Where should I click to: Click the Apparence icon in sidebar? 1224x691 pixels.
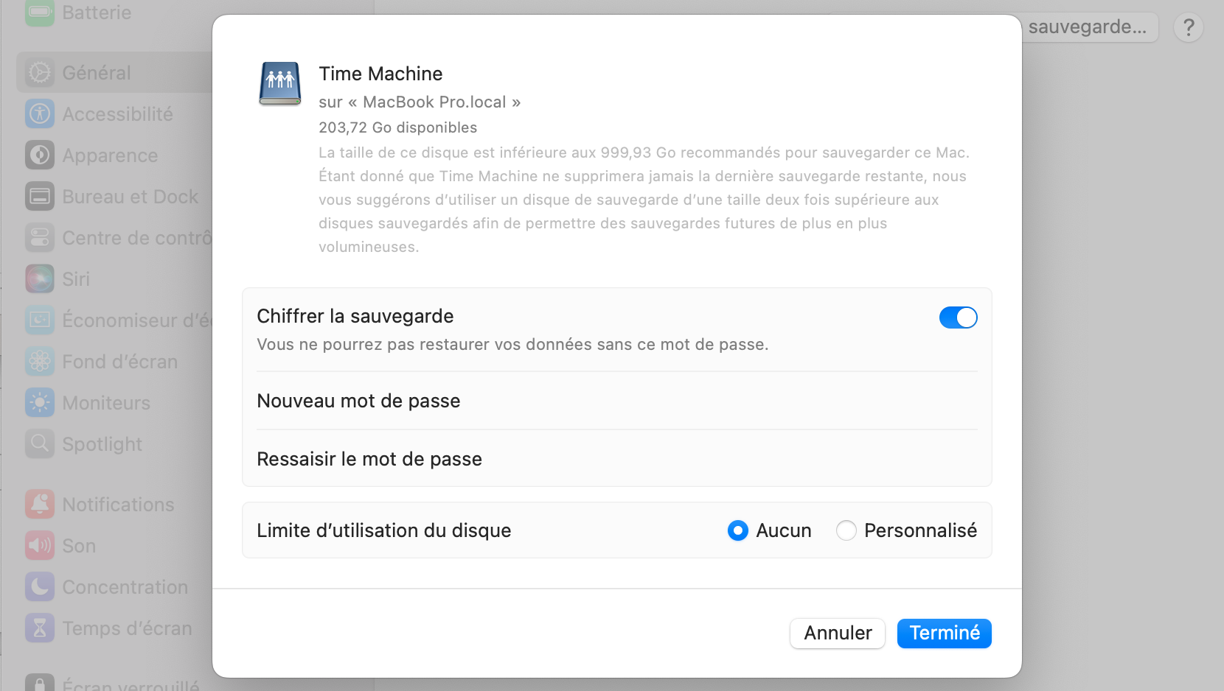40,155
